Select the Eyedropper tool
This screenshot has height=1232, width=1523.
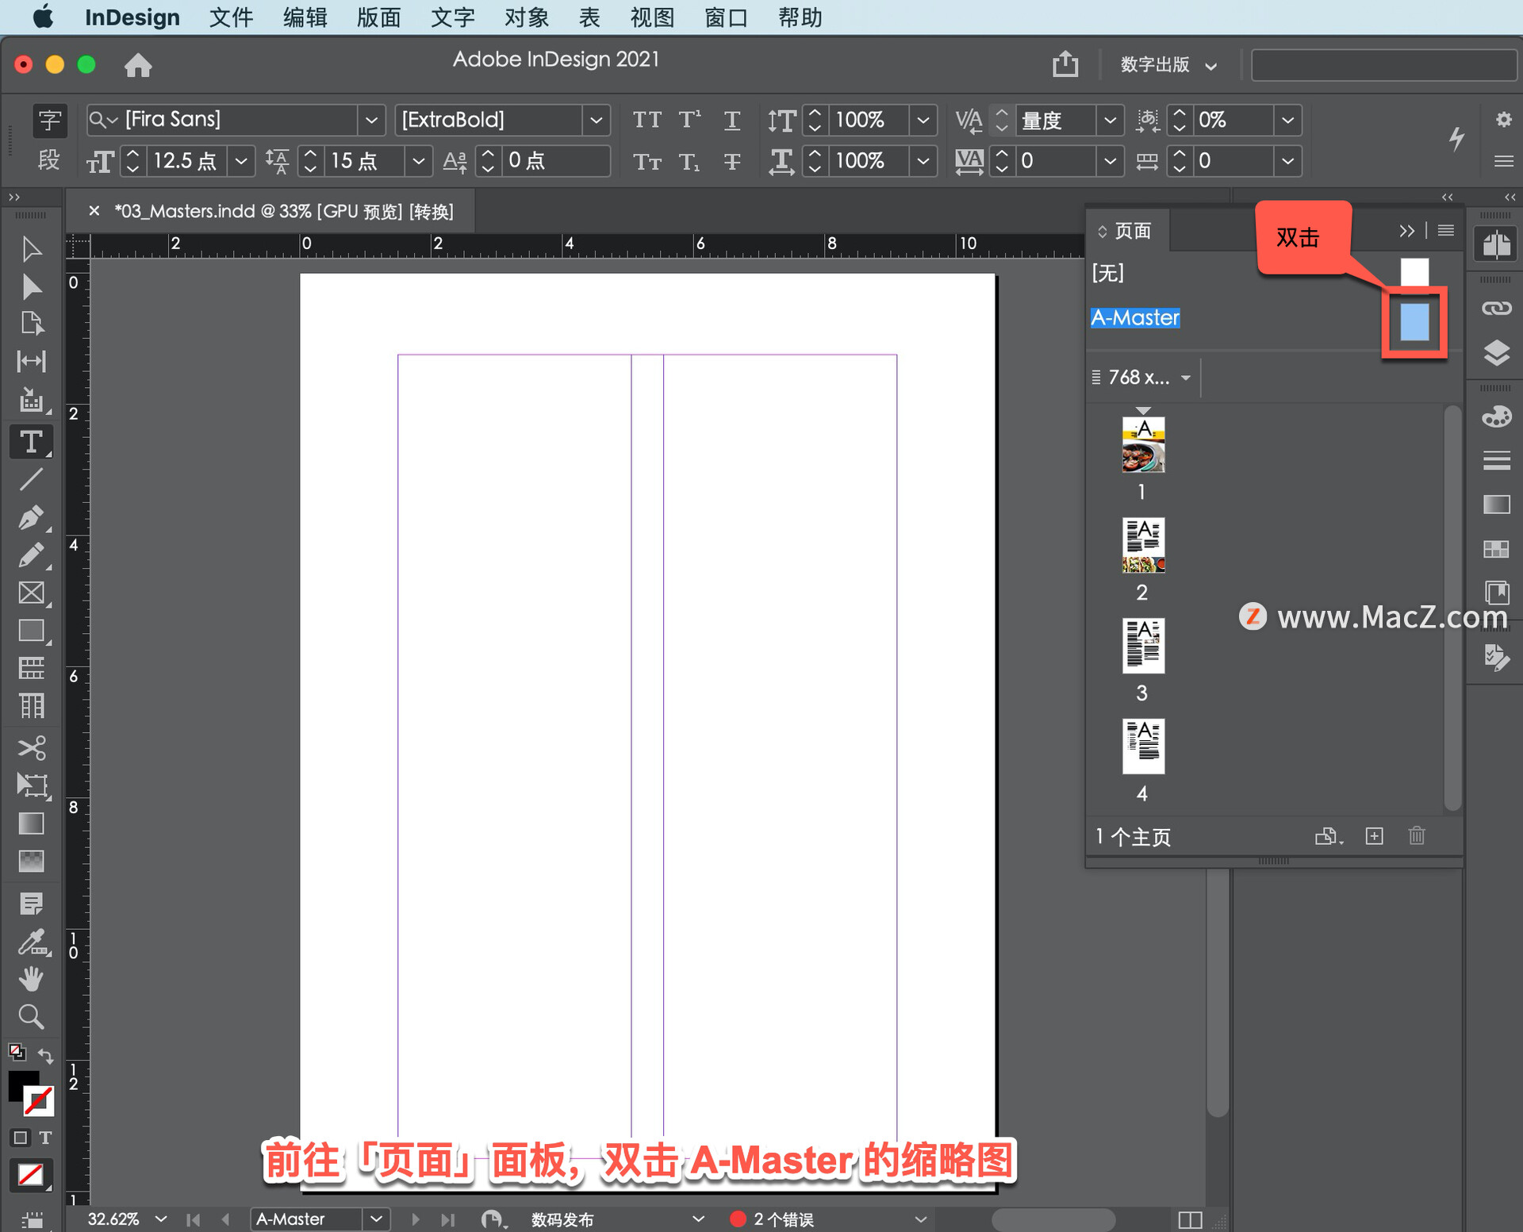(32, 942)
